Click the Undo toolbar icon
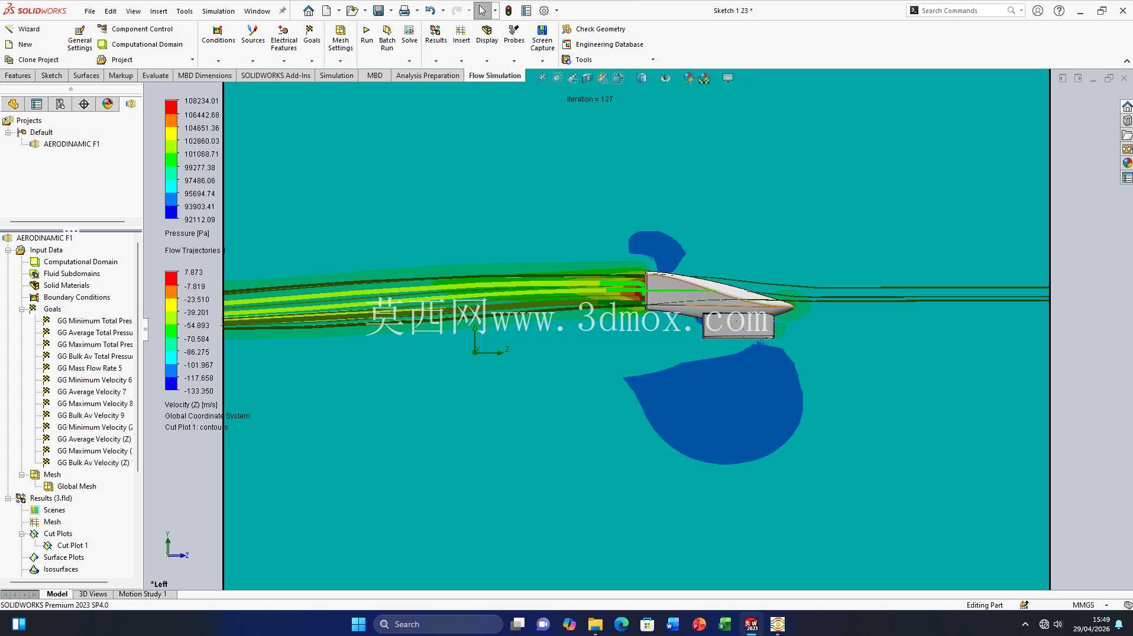 pyautogui.click(x=430, y=11)
